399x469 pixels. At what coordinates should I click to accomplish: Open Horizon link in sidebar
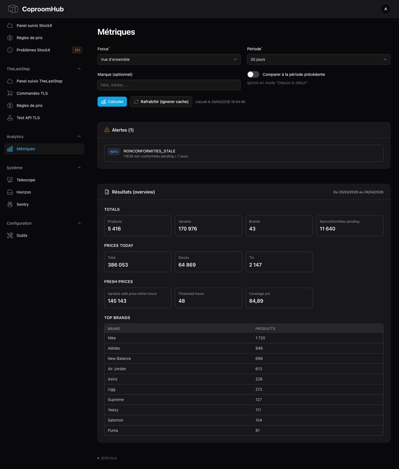(x=44, y=192)
